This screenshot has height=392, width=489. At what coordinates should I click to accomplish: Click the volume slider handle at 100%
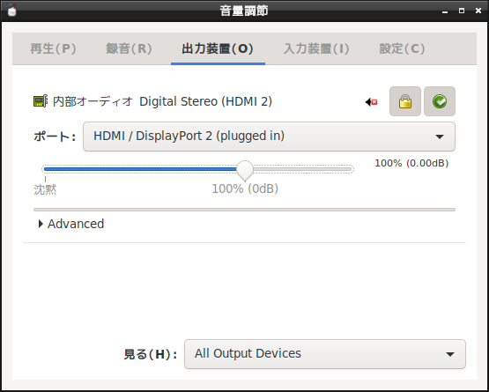click(245, 170)
